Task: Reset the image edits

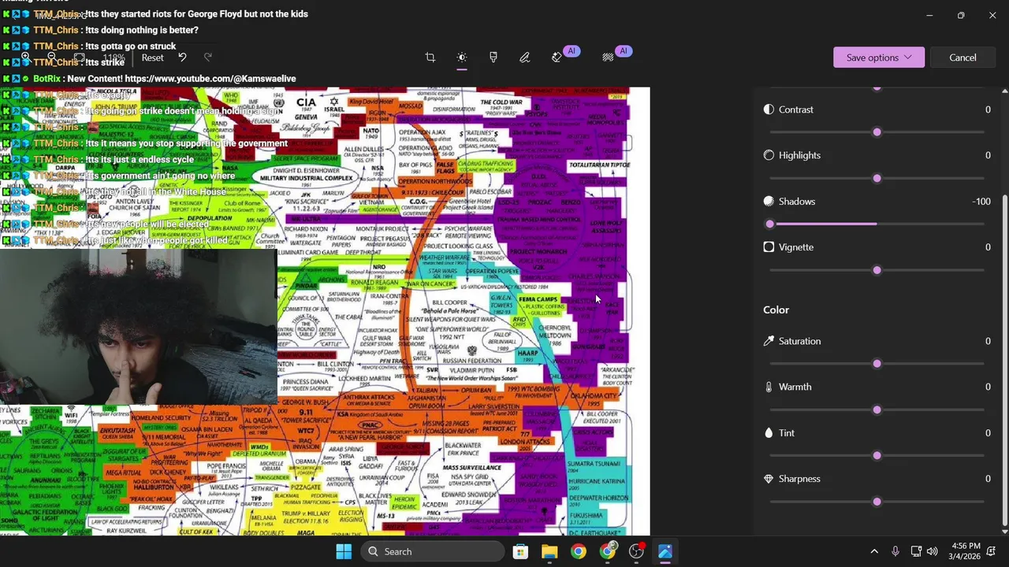Action: pyautogui.click(x=152, y=57)
